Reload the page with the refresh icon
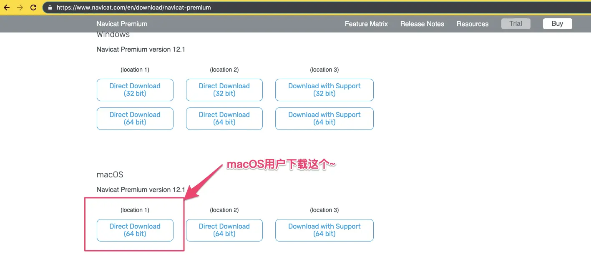This screenshot has width=591, height=269. coord(33,7)
